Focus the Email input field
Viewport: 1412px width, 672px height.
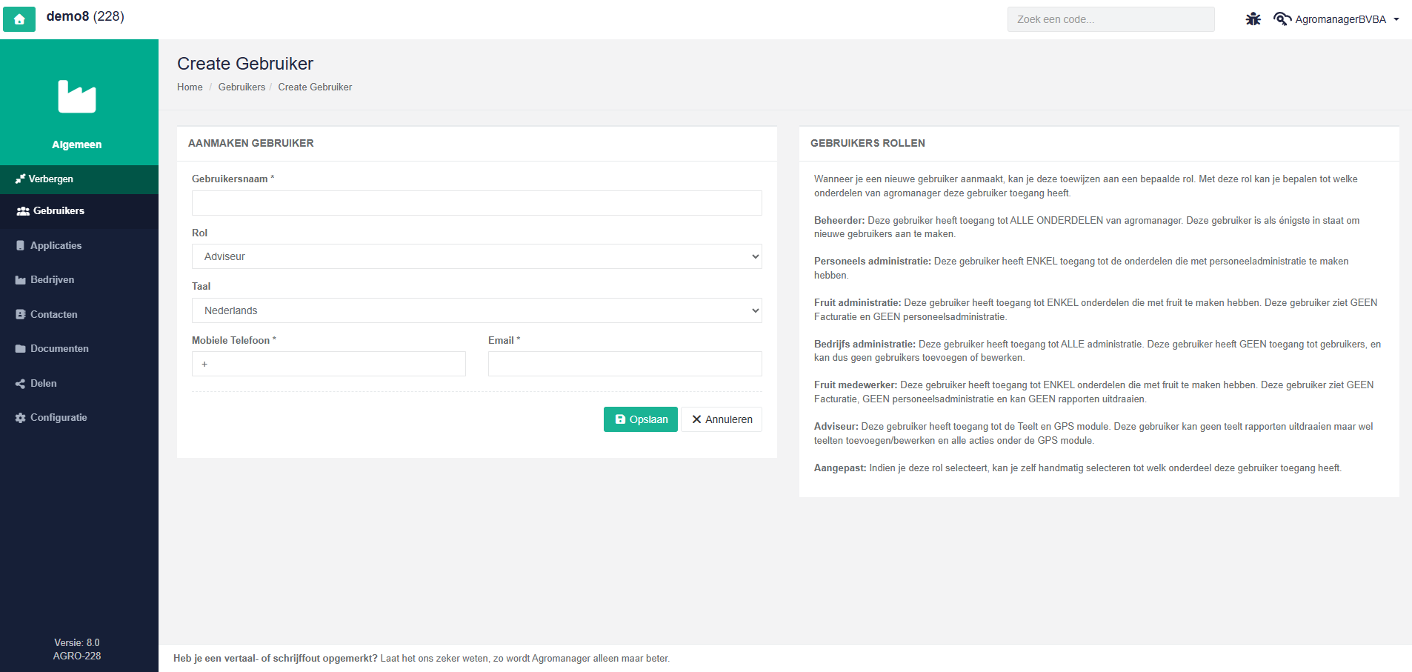(625, 364)
